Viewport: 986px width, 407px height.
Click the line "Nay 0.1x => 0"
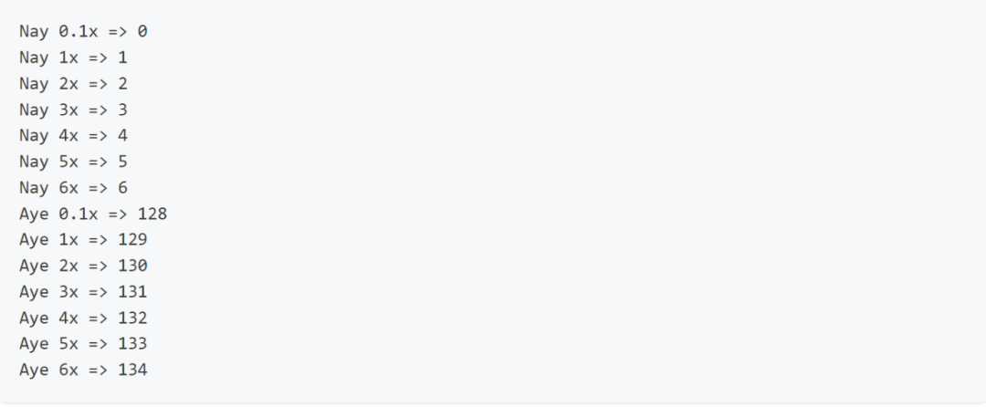[83, 31]
